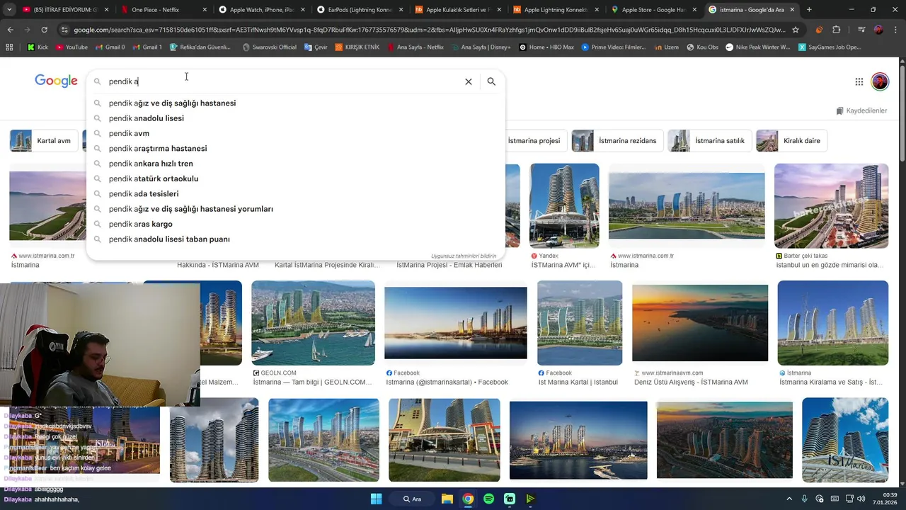Screen dimensions: 906x510
Task: Click the magnifier search button in search box
Action: (x=491, y=81)
